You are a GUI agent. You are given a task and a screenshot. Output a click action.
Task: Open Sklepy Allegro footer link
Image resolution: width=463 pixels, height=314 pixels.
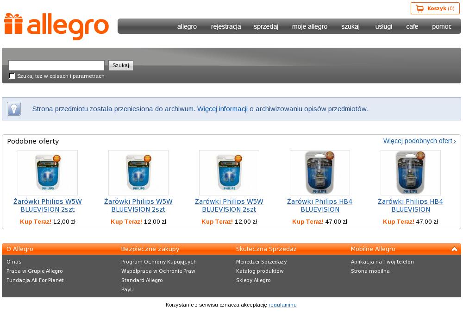point(253,280)
